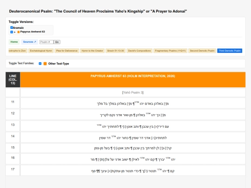Toggle the Aramaic versions checkbox

click(12, 27)
